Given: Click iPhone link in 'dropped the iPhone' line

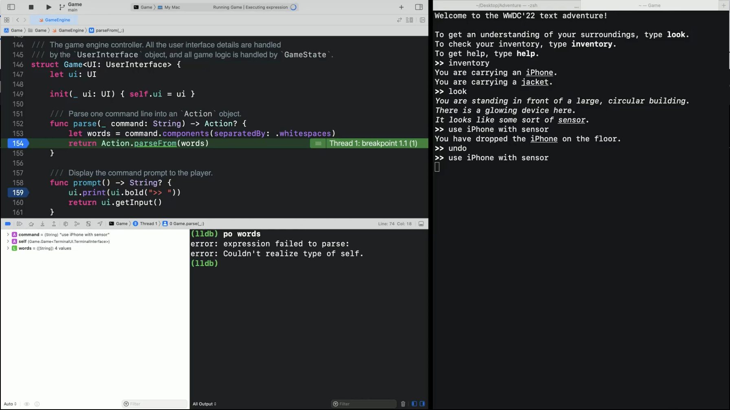Looking at the screenshot, I should pyautogui.click(x=544, y=139).
